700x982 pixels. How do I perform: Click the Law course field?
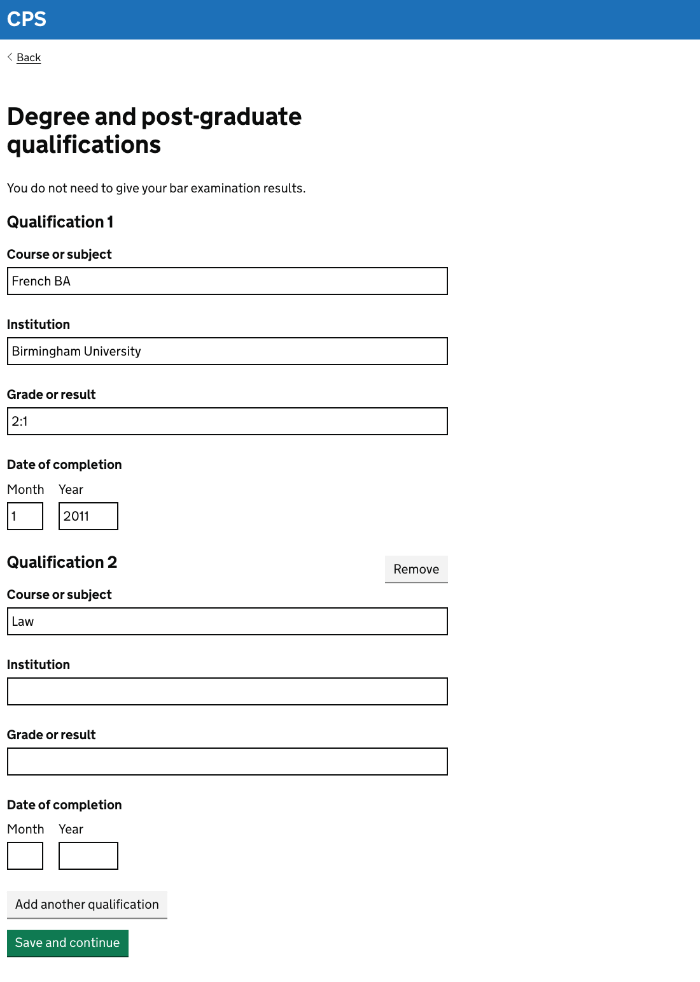click(227, 621)
